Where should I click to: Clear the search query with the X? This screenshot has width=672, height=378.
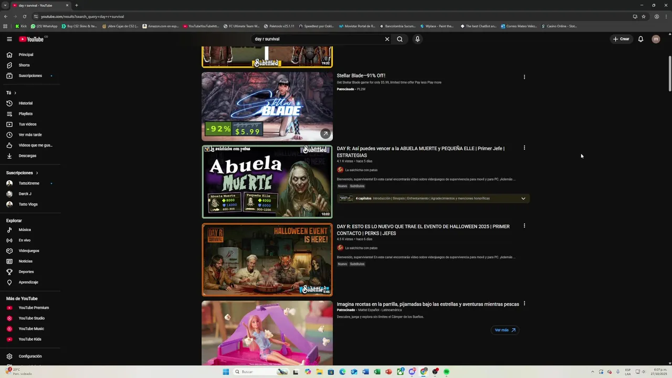point(387,39)
